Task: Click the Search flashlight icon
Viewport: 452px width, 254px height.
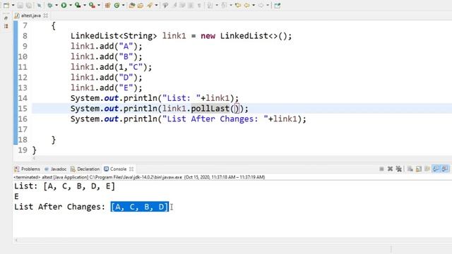Action: click(x=149, y=5)
